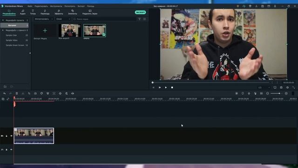Switch to the Титры tab
298x168 pixels.
pyautogui.click(x=33, y=12)
